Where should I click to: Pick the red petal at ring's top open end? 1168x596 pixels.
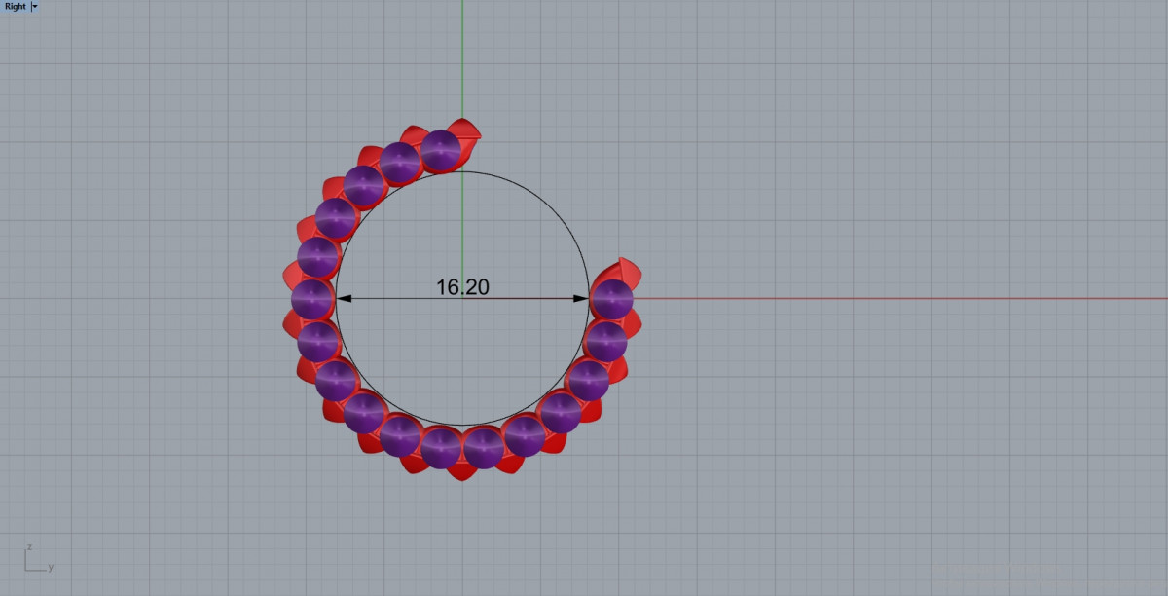pyautogui.click(x=467, y=131)
